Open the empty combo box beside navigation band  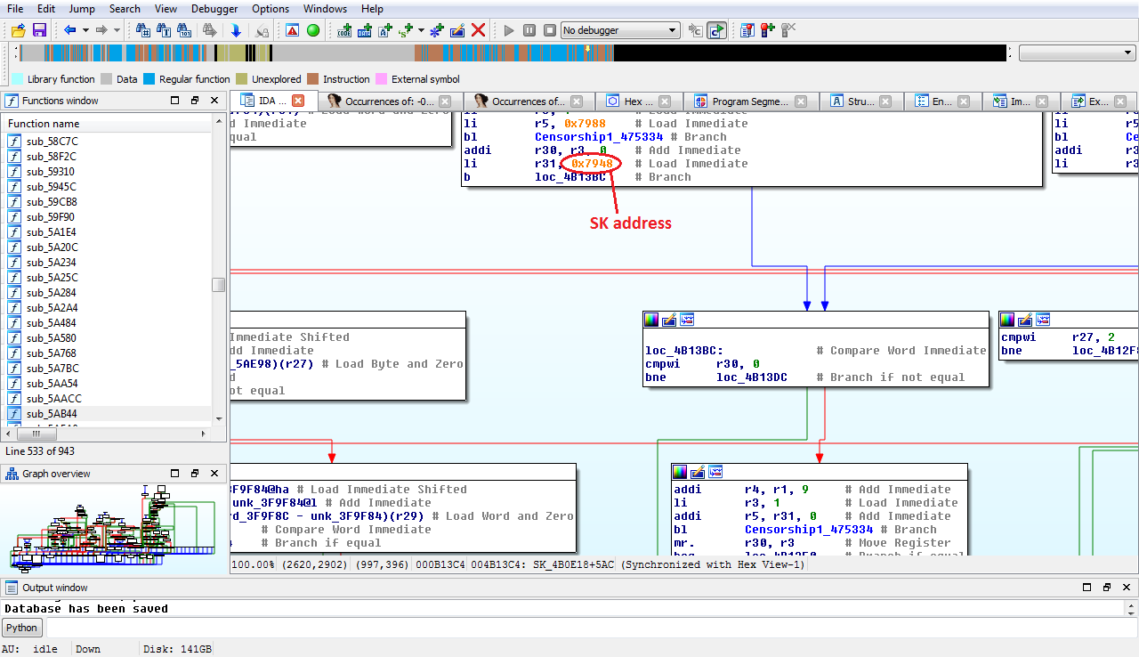point(1076,53)
